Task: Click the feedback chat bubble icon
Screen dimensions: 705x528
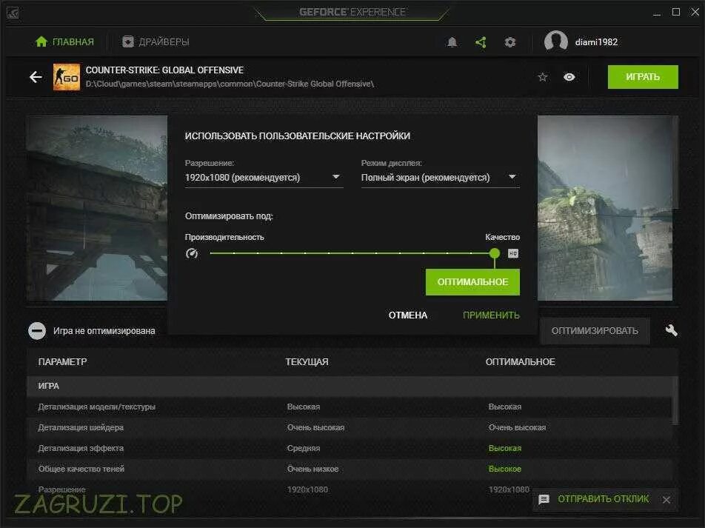Action: click(x=544, y=499)
